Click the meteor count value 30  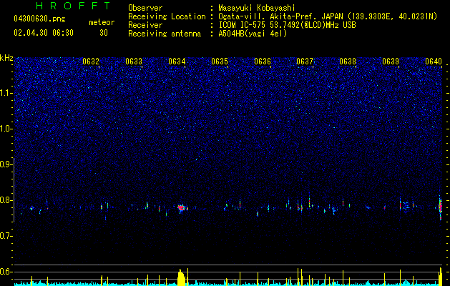click(x=104, y=33)
